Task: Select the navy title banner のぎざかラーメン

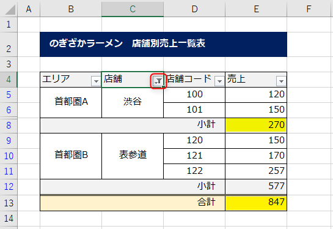Action: [163, 44]
